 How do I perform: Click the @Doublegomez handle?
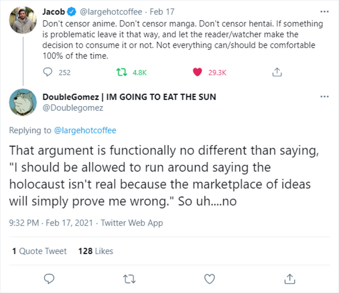point(73,108)
